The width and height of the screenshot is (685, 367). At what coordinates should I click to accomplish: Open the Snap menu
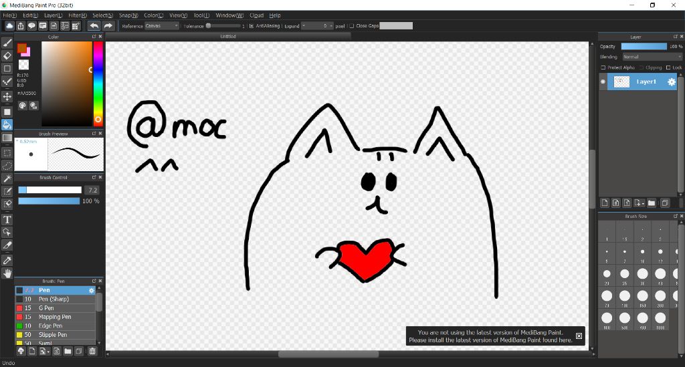(128, 15)
